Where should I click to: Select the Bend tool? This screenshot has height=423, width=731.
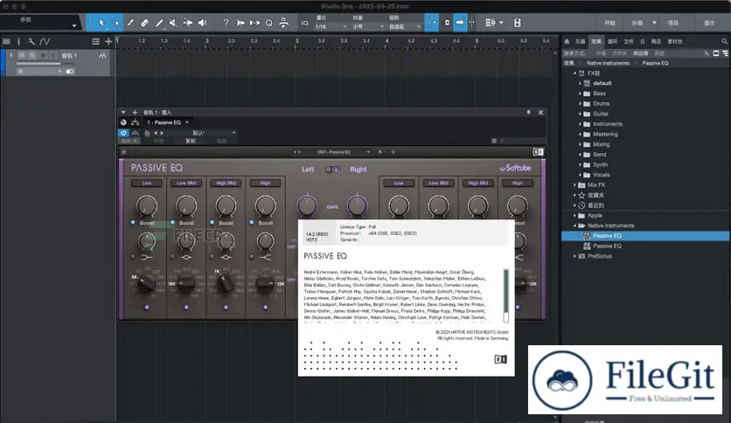coord(188,23)
